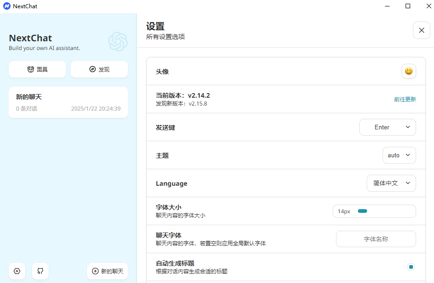Minimize the NextChat window
The image size is (434, 283).
[387, 6]
